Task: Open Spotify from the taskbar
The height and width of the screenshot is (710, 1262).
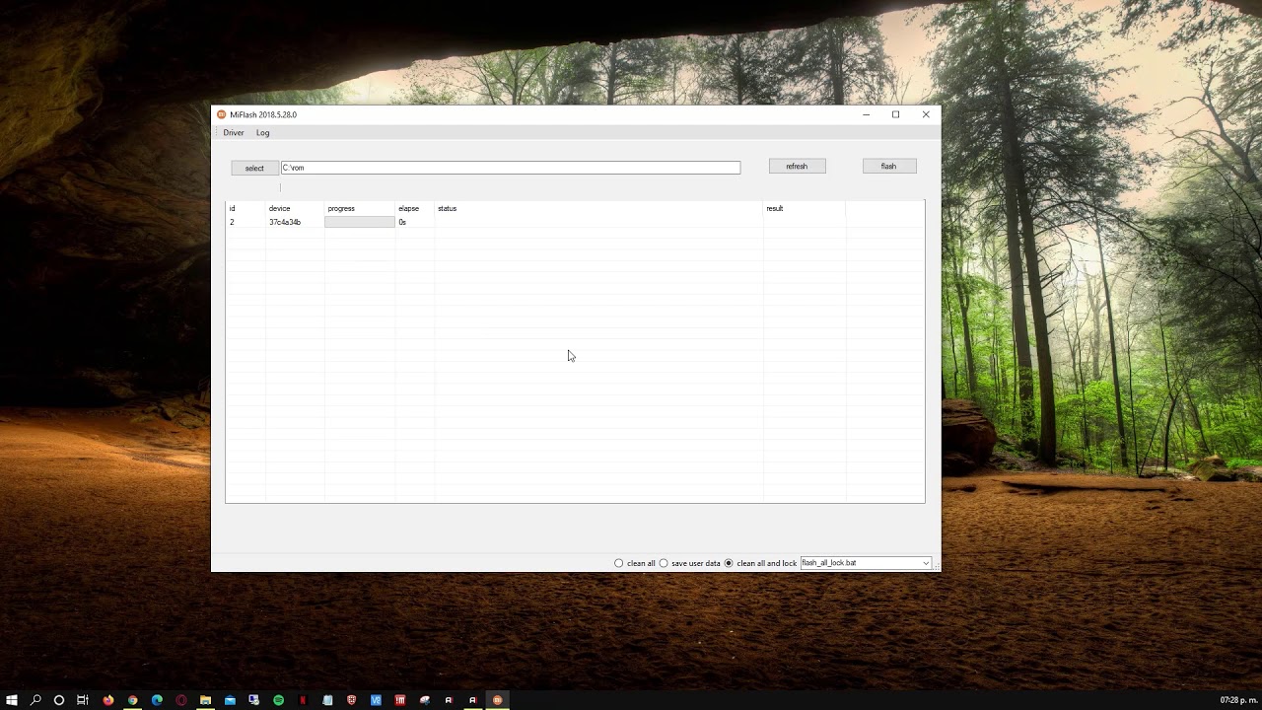Action: [278, 700]
